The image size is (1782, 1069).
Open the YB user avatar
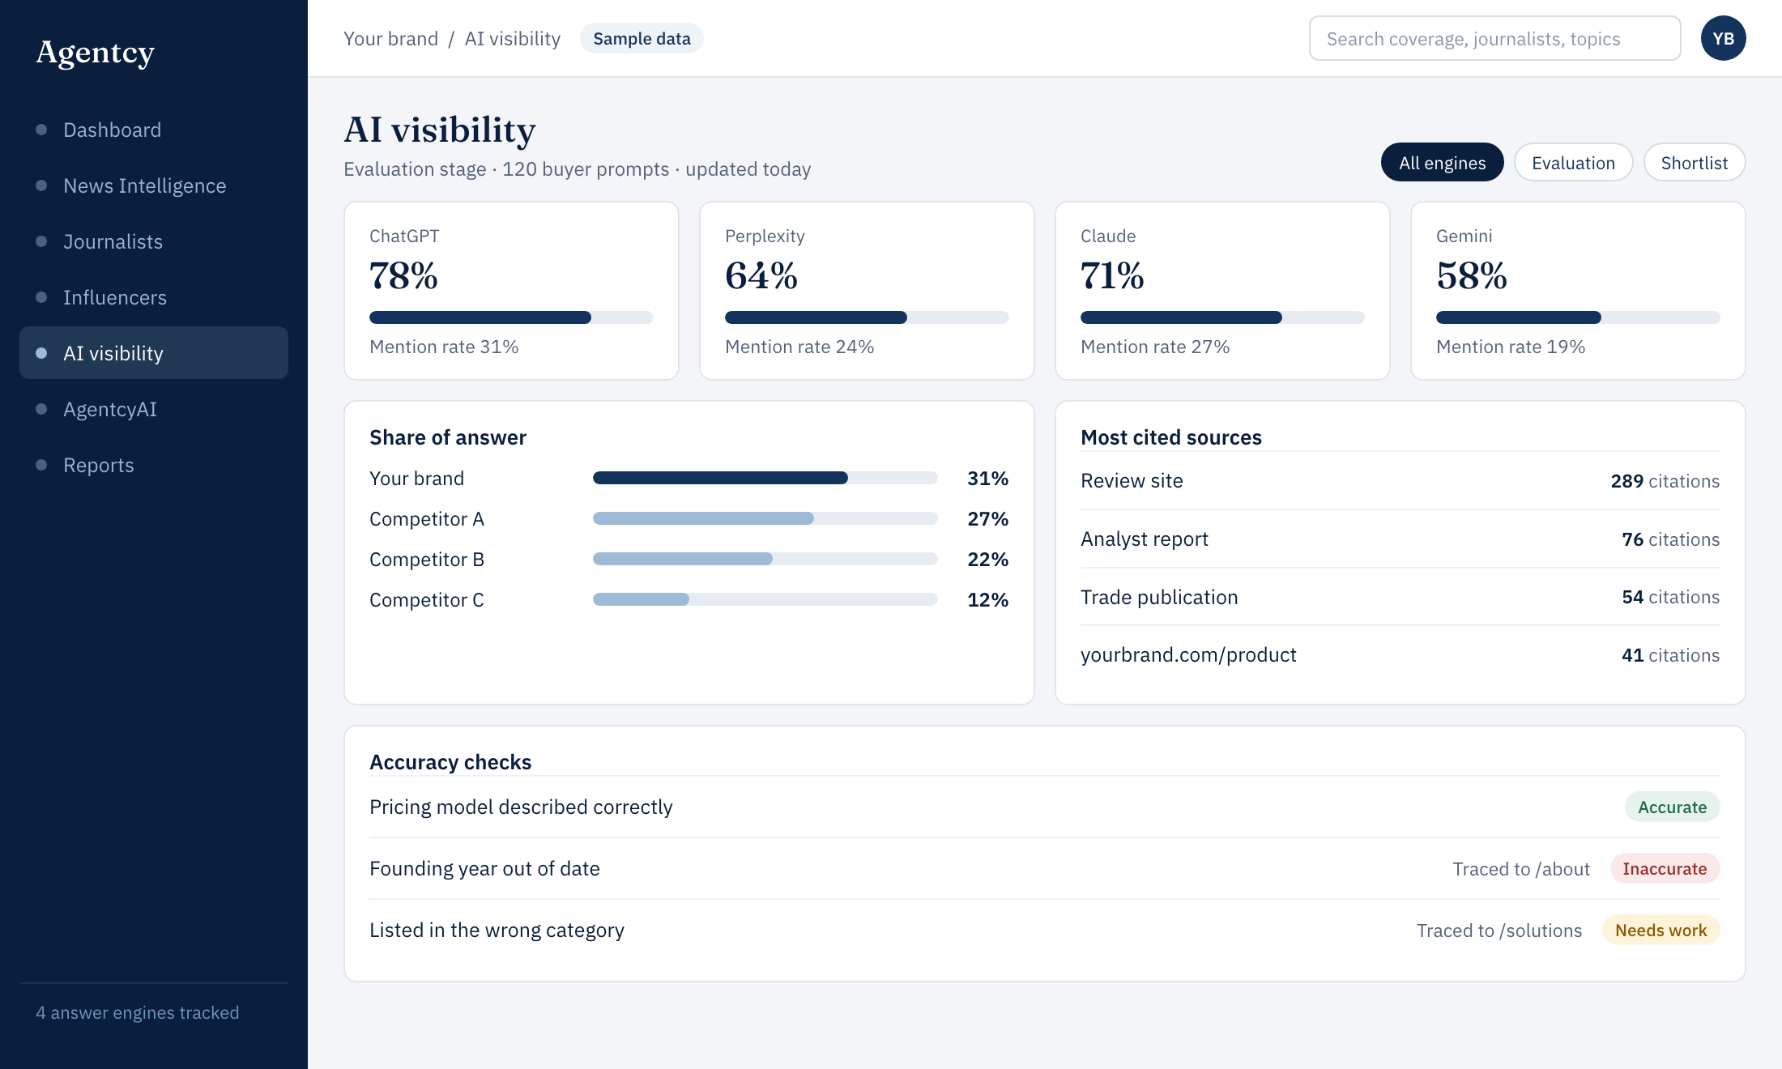point(1723,38)
